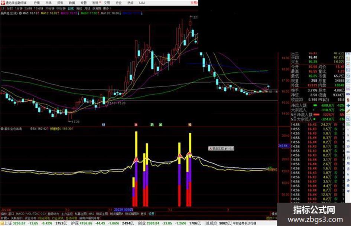Open the 行业资讯 link

point(58,218)
